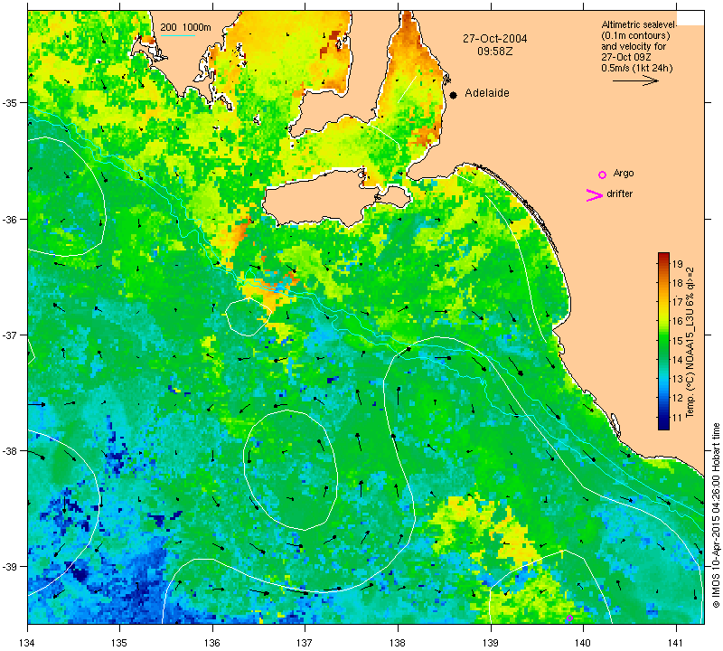Click the 0.5m/s velocity scale text
This screenshot has height=651, width=723.
[x=637, y=69]
